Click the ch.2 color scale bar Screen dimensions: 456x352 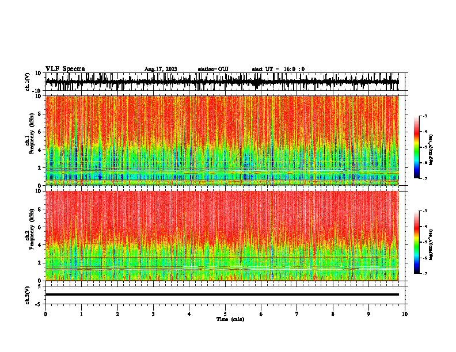pyautogui.click(x=416, y=242)
